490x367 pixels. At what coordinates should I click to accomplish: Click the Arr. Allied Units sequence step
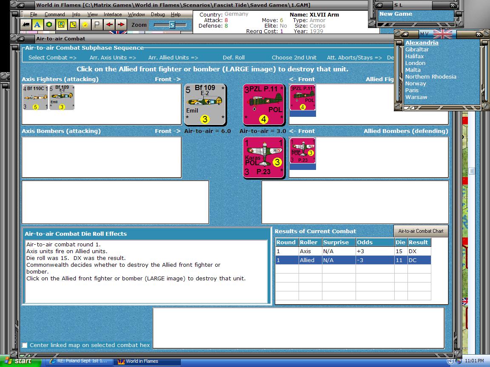173,57
